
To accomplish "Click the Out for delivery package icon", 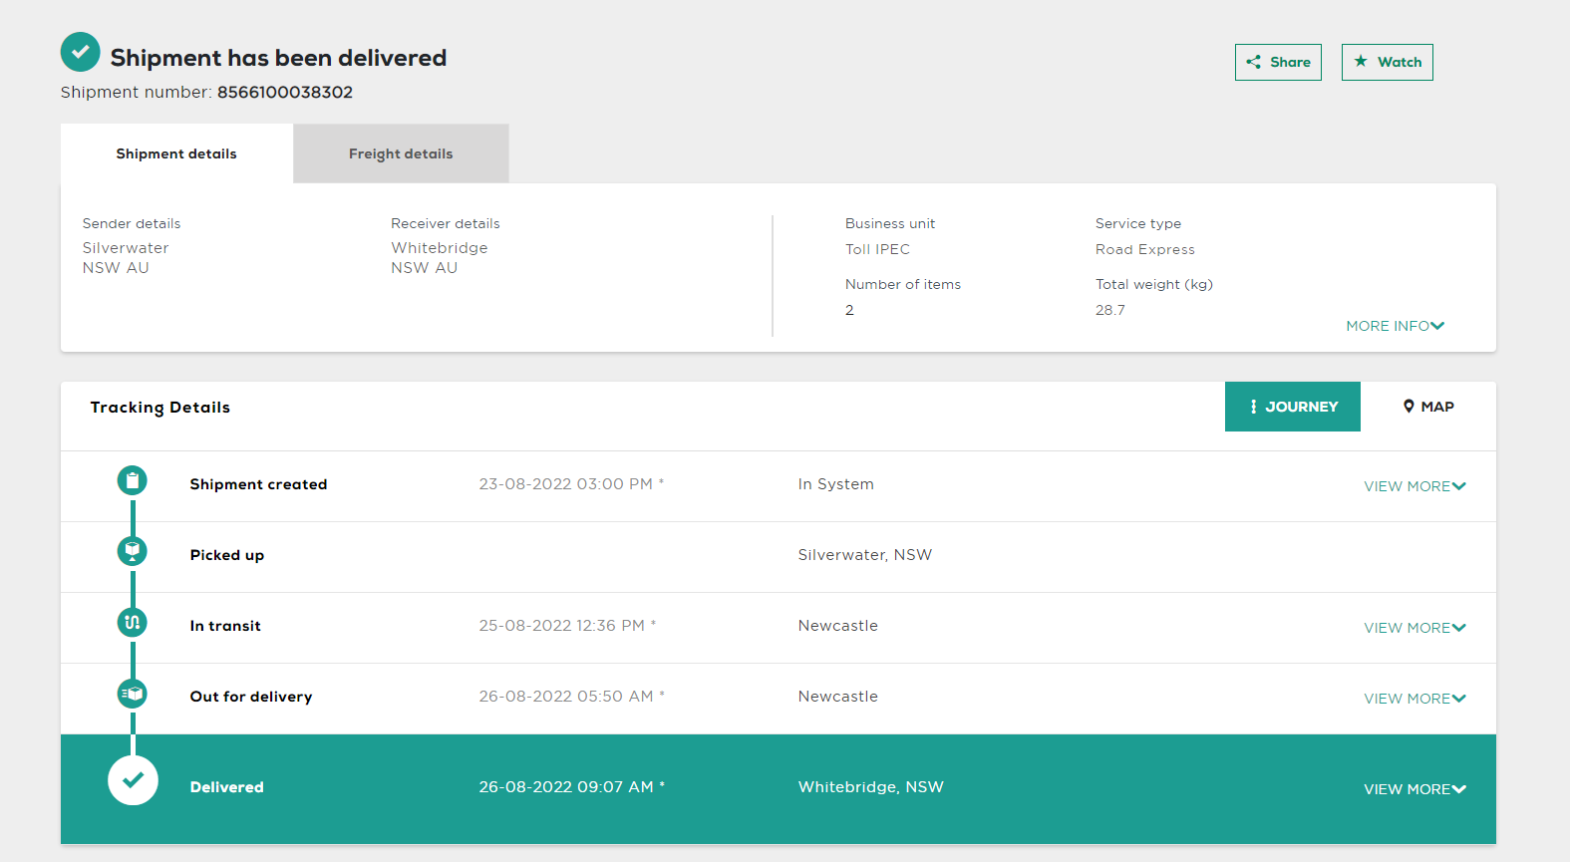I will (132, 693).
